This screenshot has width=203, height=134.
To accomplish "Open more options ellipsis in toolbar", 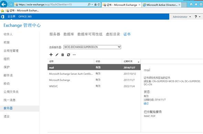I will (74, 55).
